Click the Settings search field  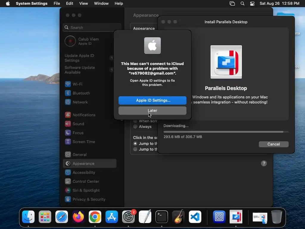(92, 27)
